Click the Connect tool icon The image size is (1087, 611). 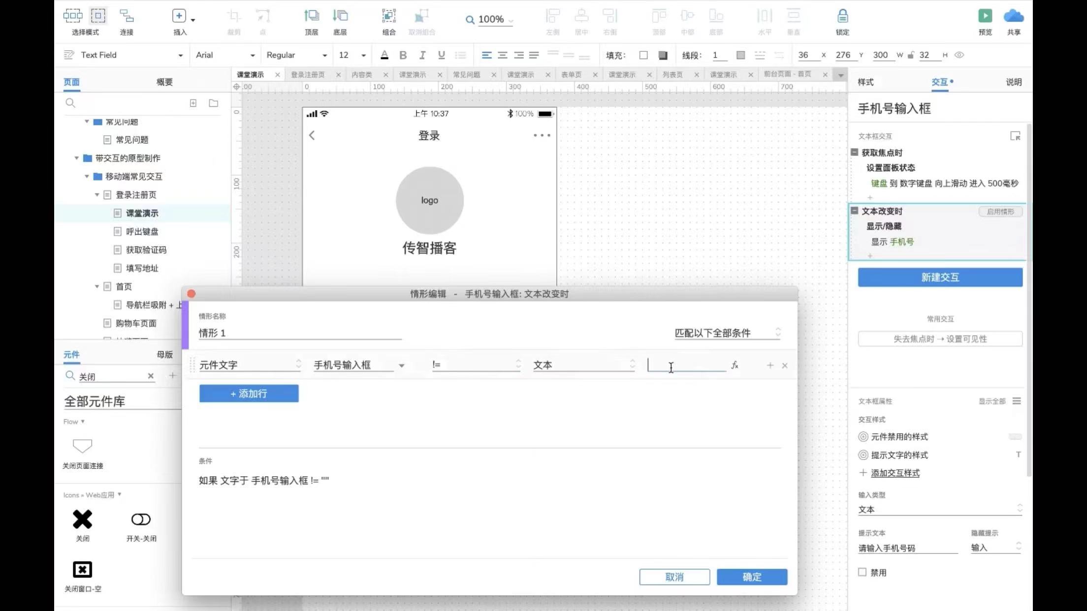pyautogui.click(x=127, y=16)
